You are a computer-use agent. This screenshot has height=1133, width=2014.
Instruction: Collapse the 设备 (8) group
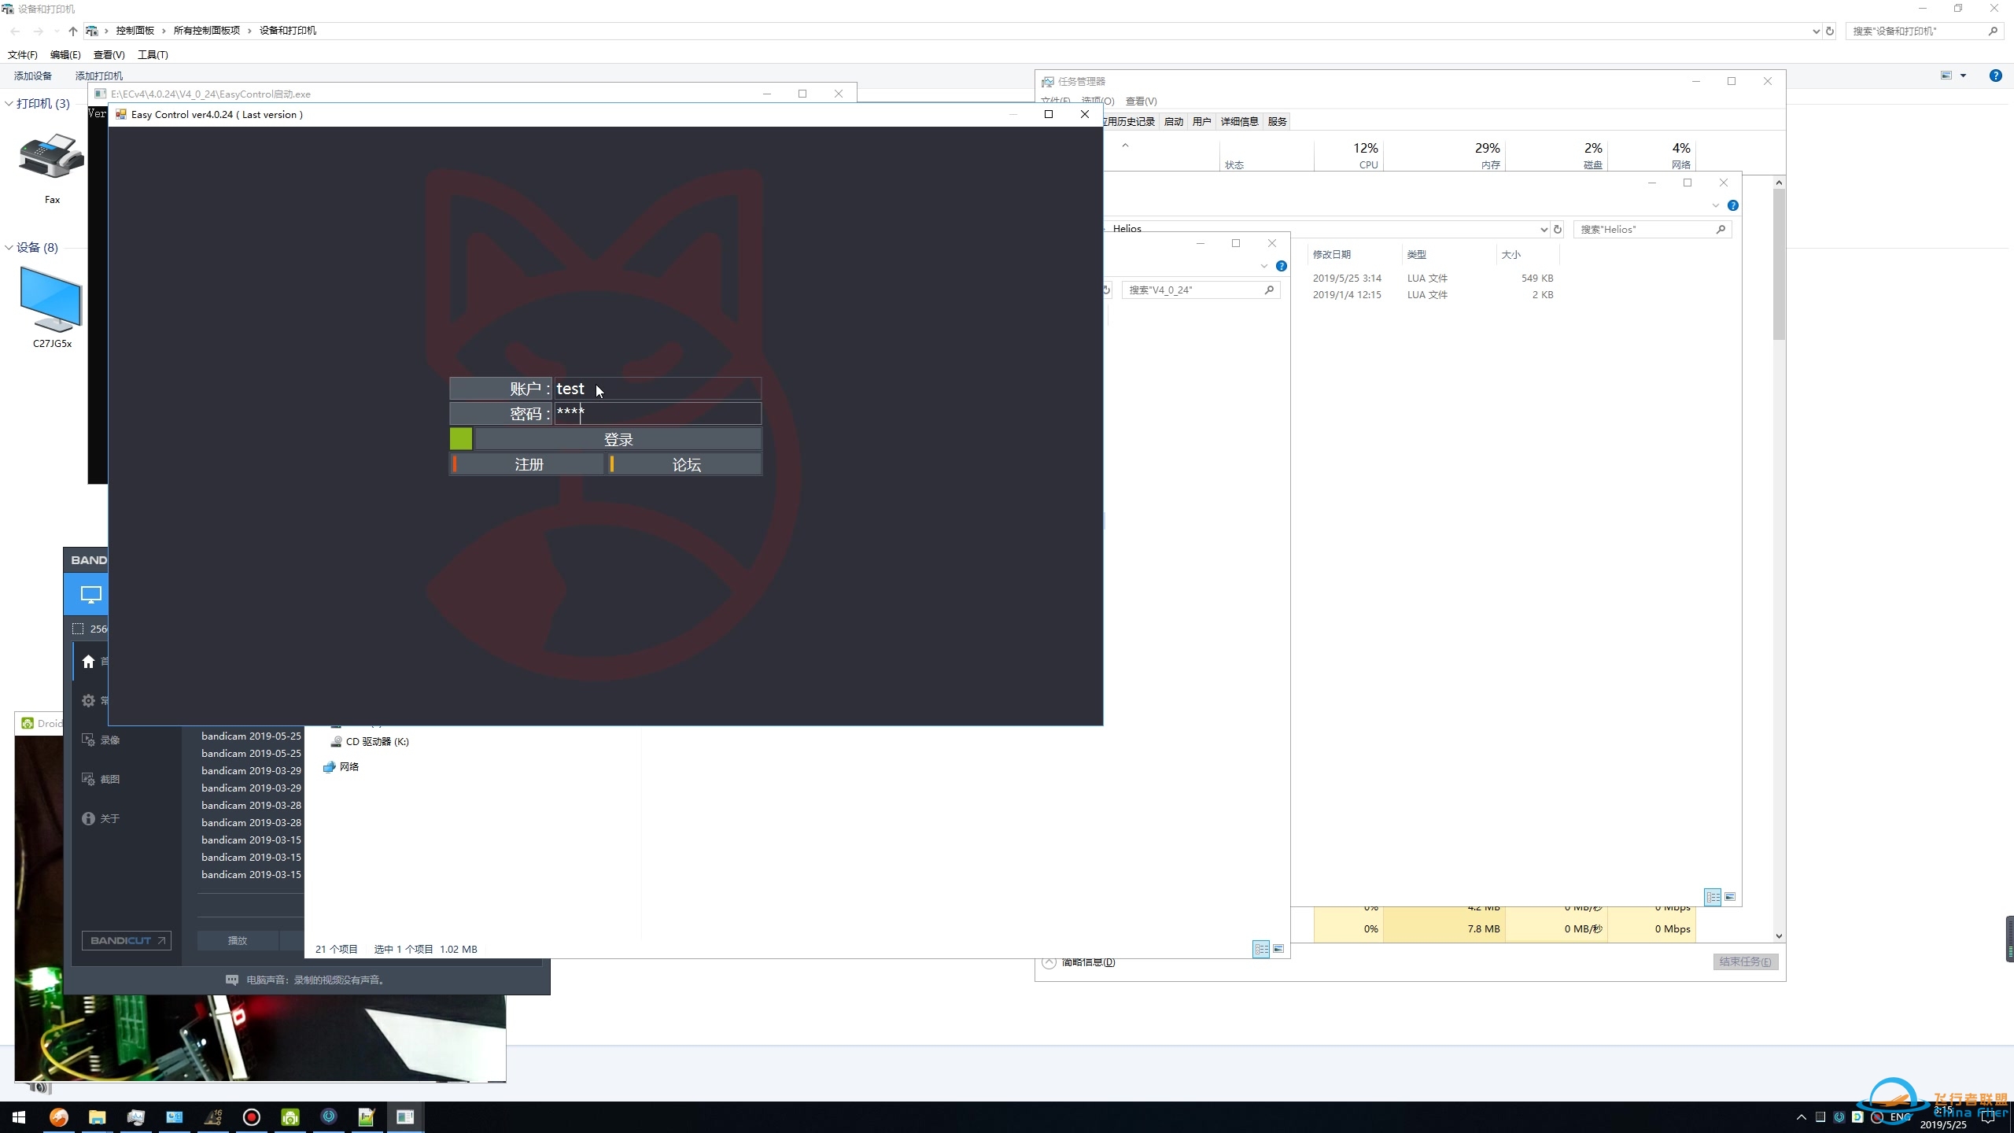(x=9, y=247)
